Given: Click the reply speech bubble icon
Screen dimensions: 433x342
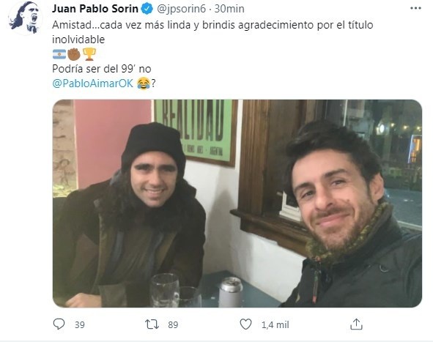Looking at the screenshot, I should coord(59,324).
